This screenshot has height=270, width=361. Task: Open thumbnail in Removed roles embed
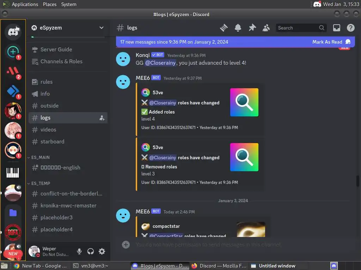[244, 157]
